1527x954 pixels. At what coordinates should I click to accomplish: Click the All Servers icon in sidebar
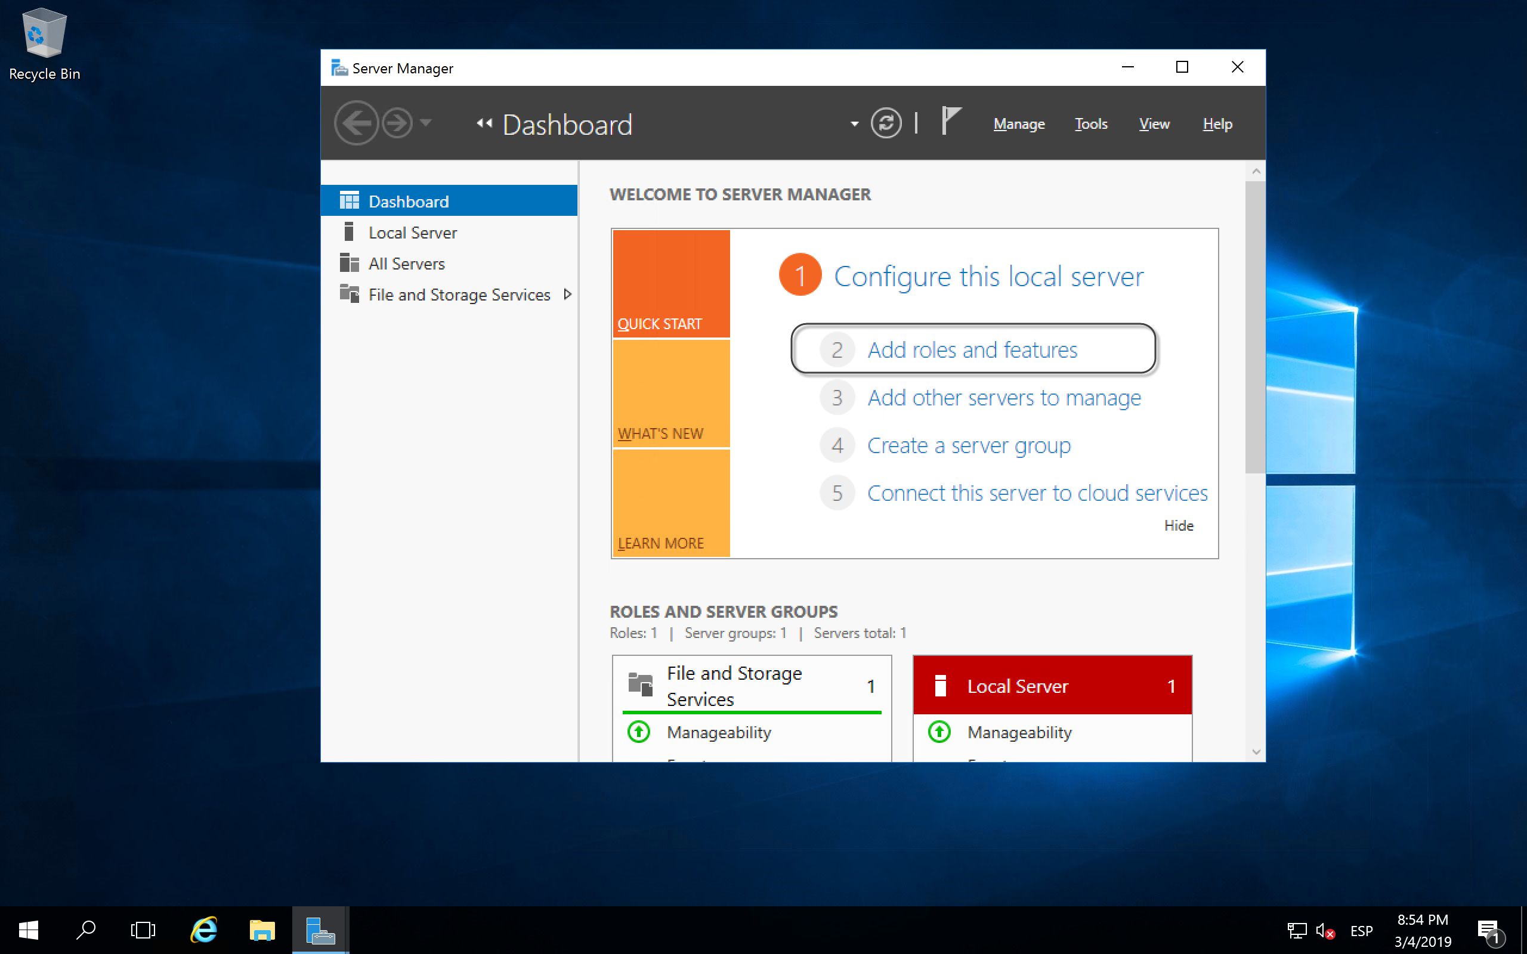tap(349, 262)
